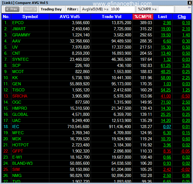Focus the empty %CMPR filter input
This screenshot has width=193, height=184.
coord(166,9)
